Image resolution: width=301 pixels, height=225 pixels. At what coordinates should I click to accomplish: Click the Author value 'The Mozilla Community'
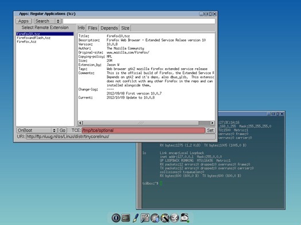point(125,49)
